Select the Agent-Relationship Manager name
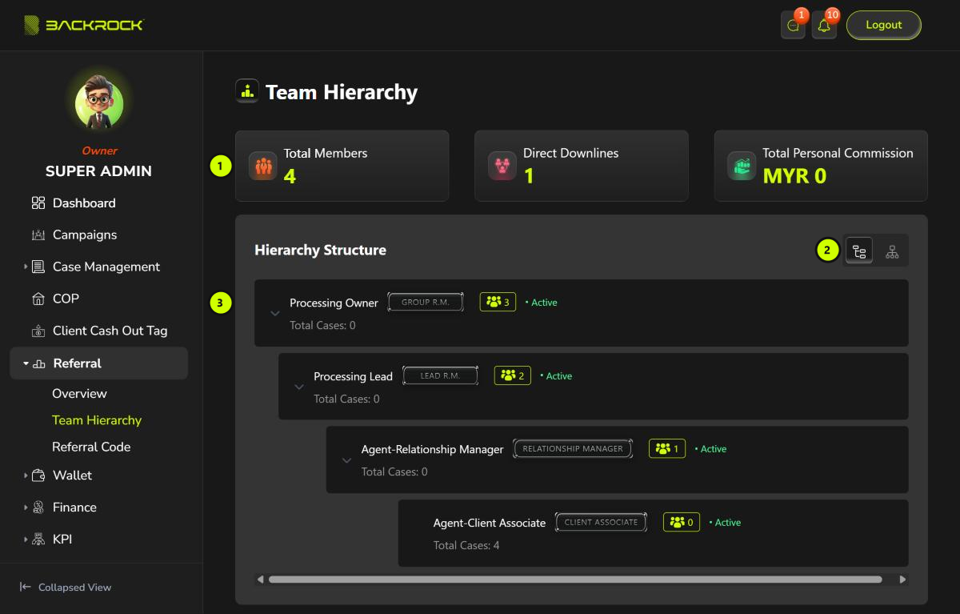Image resolution: width=960 pixels, height=614 pixels. click(432, 450)
